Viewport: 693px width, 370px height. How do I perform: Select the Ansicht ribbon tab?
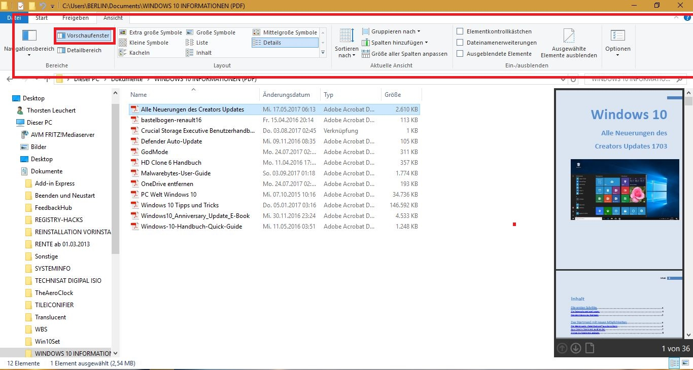(x=113, y=18)
